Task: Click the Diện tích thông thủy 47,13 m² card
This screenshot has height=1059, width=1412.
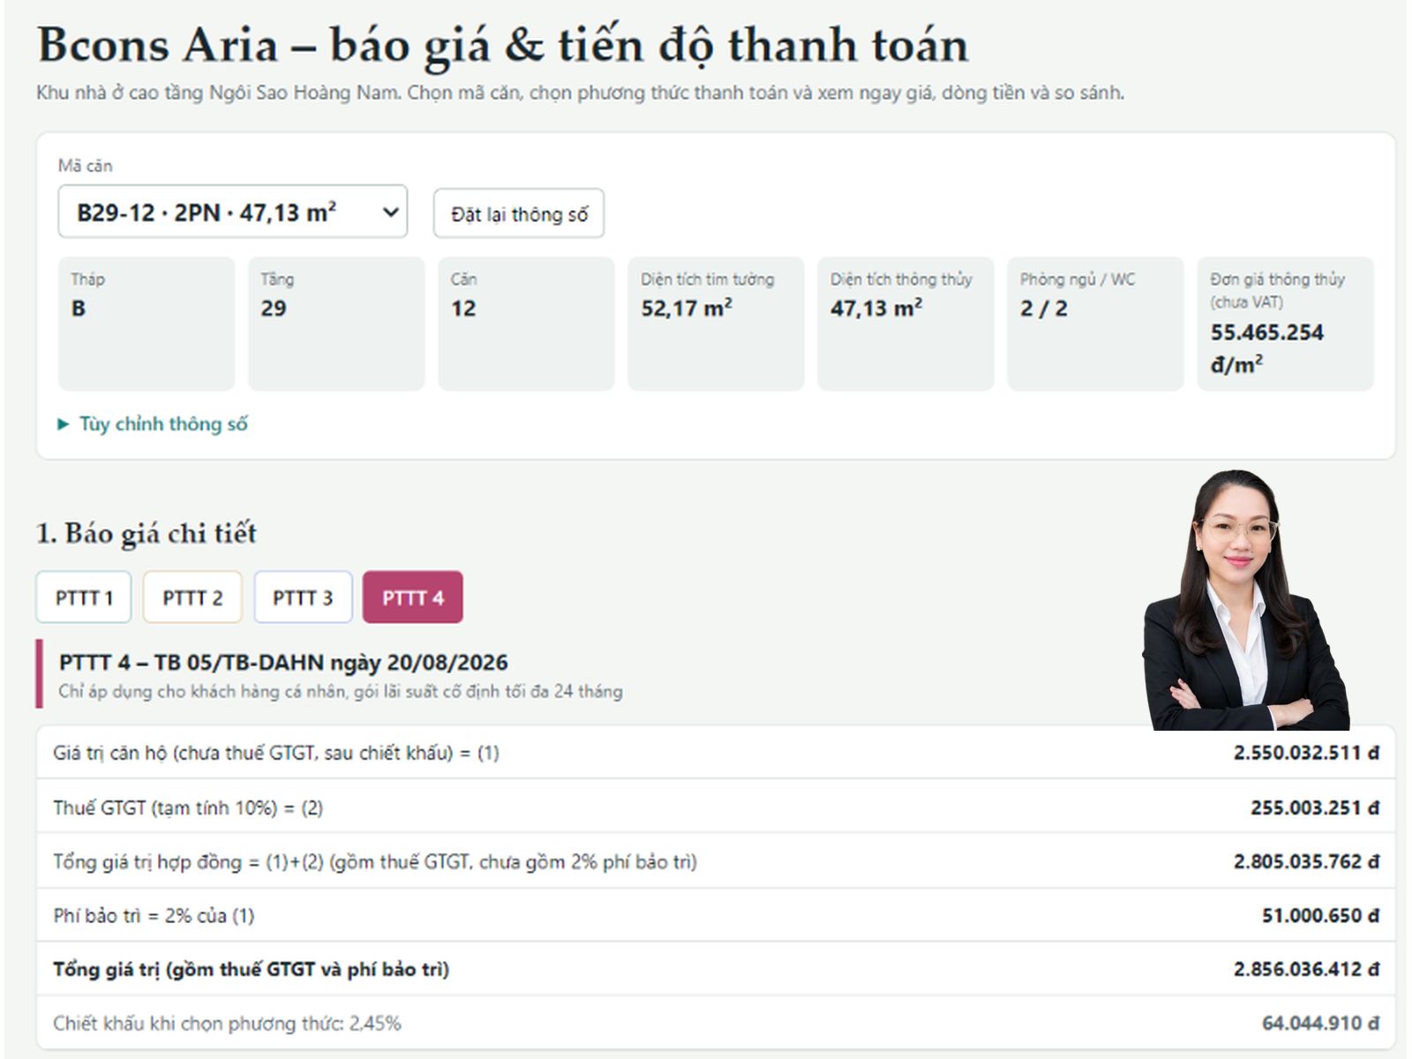Action: click(x=905, y=324)
